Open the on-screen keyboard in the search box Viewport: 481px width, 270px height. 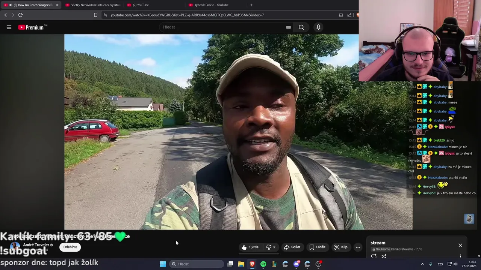pyautogui.click(x=288, y=27)
